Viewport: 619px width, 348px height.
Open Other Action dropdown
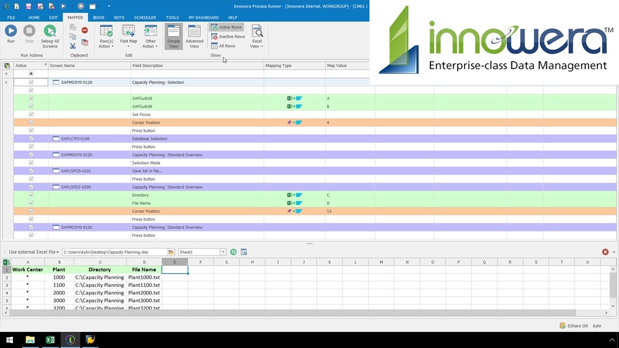point(150,37)
